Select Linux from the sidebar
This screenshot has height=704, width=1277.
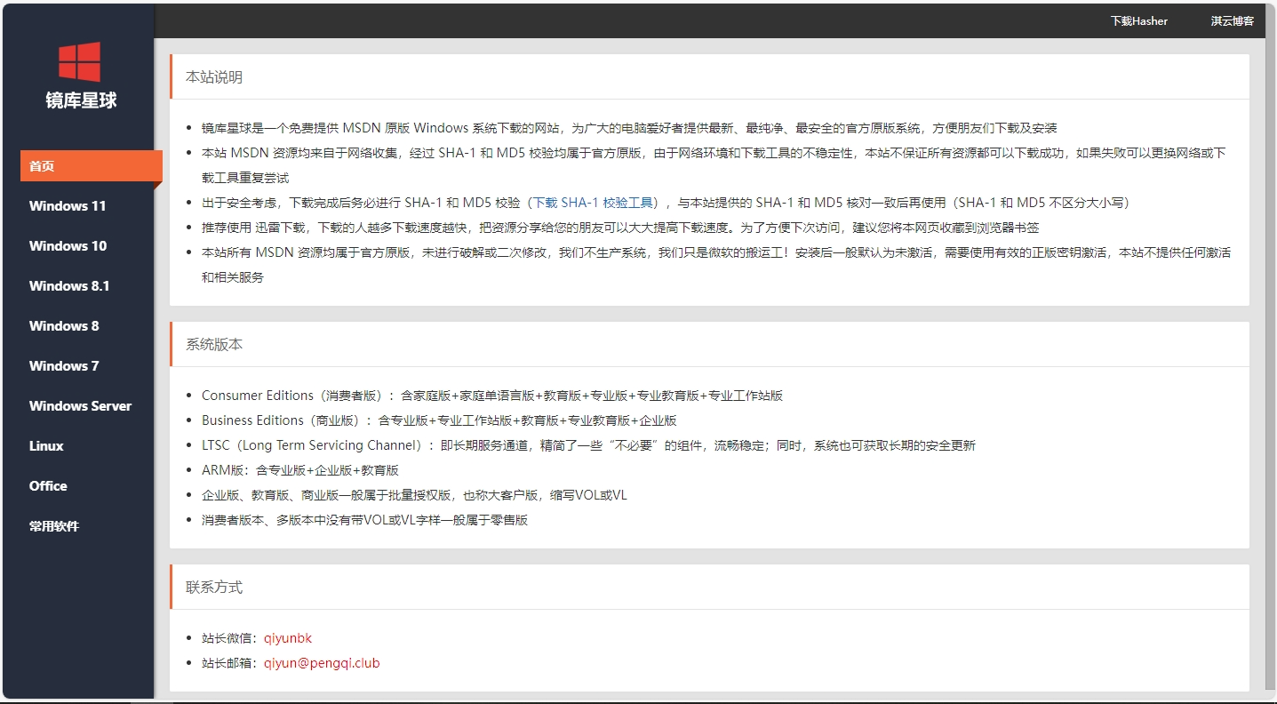[x=46, y=445]
